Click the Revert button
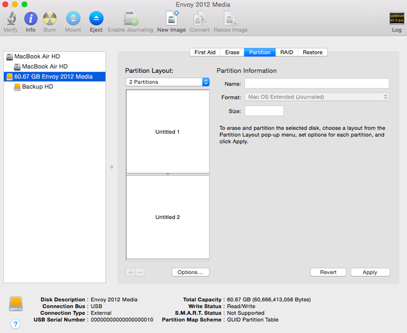 tap(328, 272)
